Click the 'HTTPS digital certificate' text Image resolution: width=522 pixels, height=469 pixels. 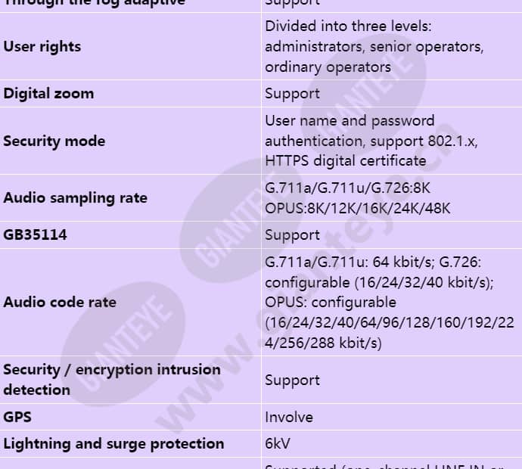(x=346, y=161)
